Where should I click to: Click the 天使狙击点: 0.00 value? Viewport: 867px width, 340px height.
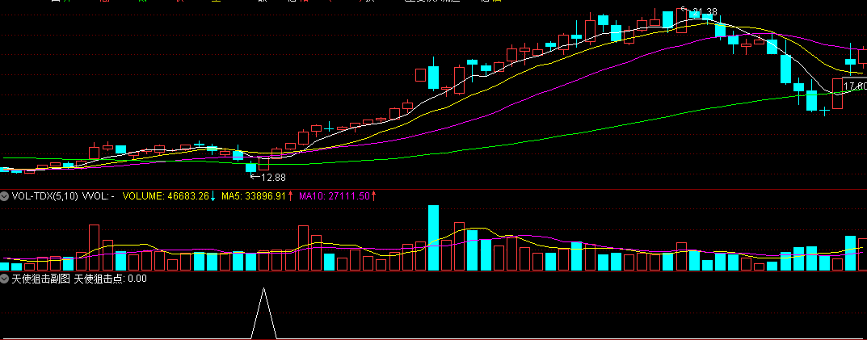(x=111, y=279)
